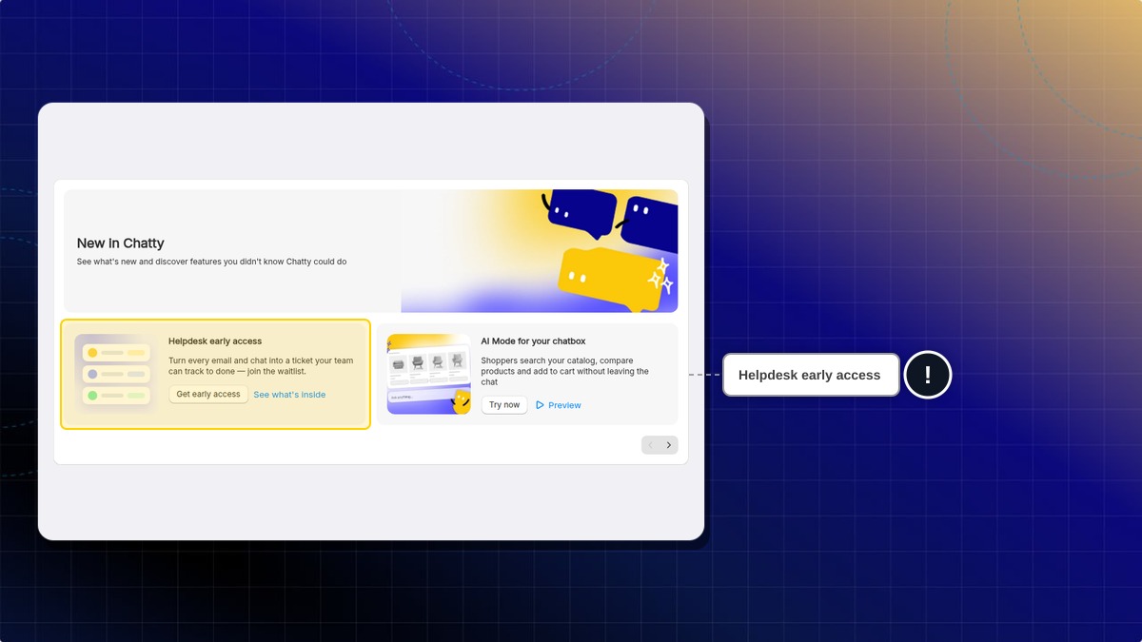Open the AI Mode Preview link
This screenshot has width=1142, height=642.
pos(559,405)
